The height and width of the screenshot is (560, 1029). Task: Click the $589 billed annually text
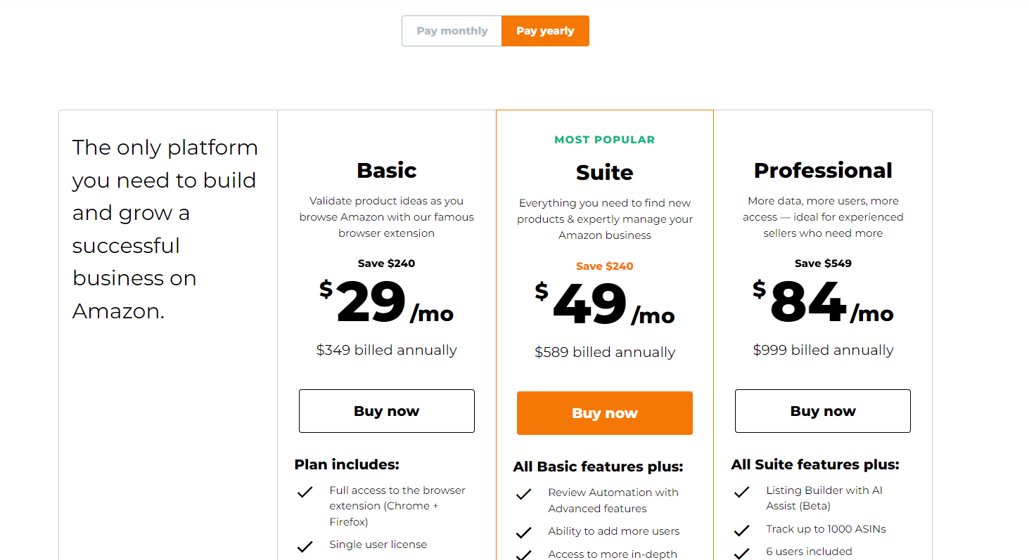pos(604,352)
